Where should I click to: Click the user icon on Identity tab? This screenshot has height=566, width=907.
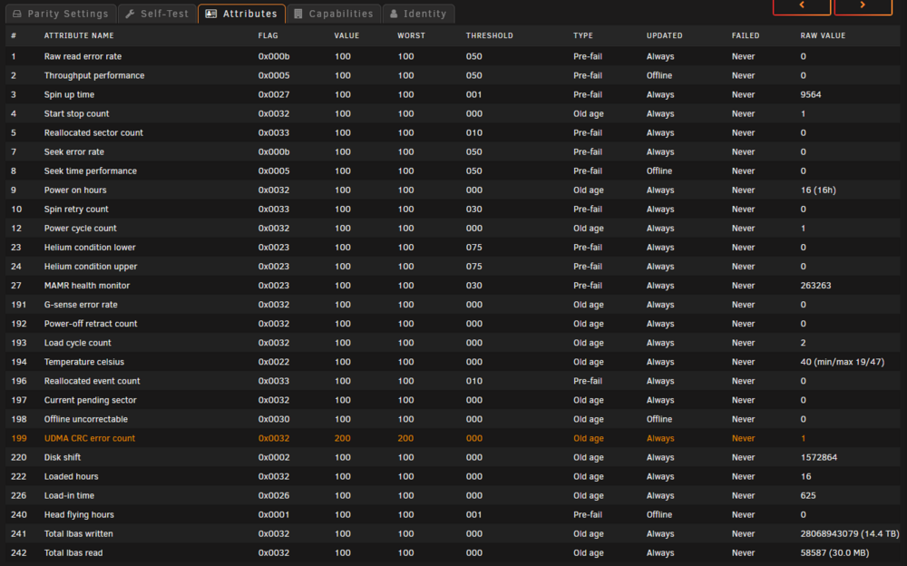(394, 14)
